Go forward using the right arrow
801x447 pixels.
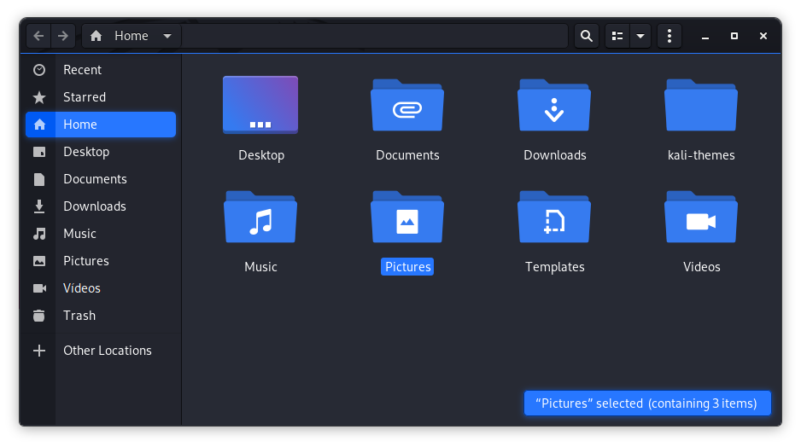63,36
